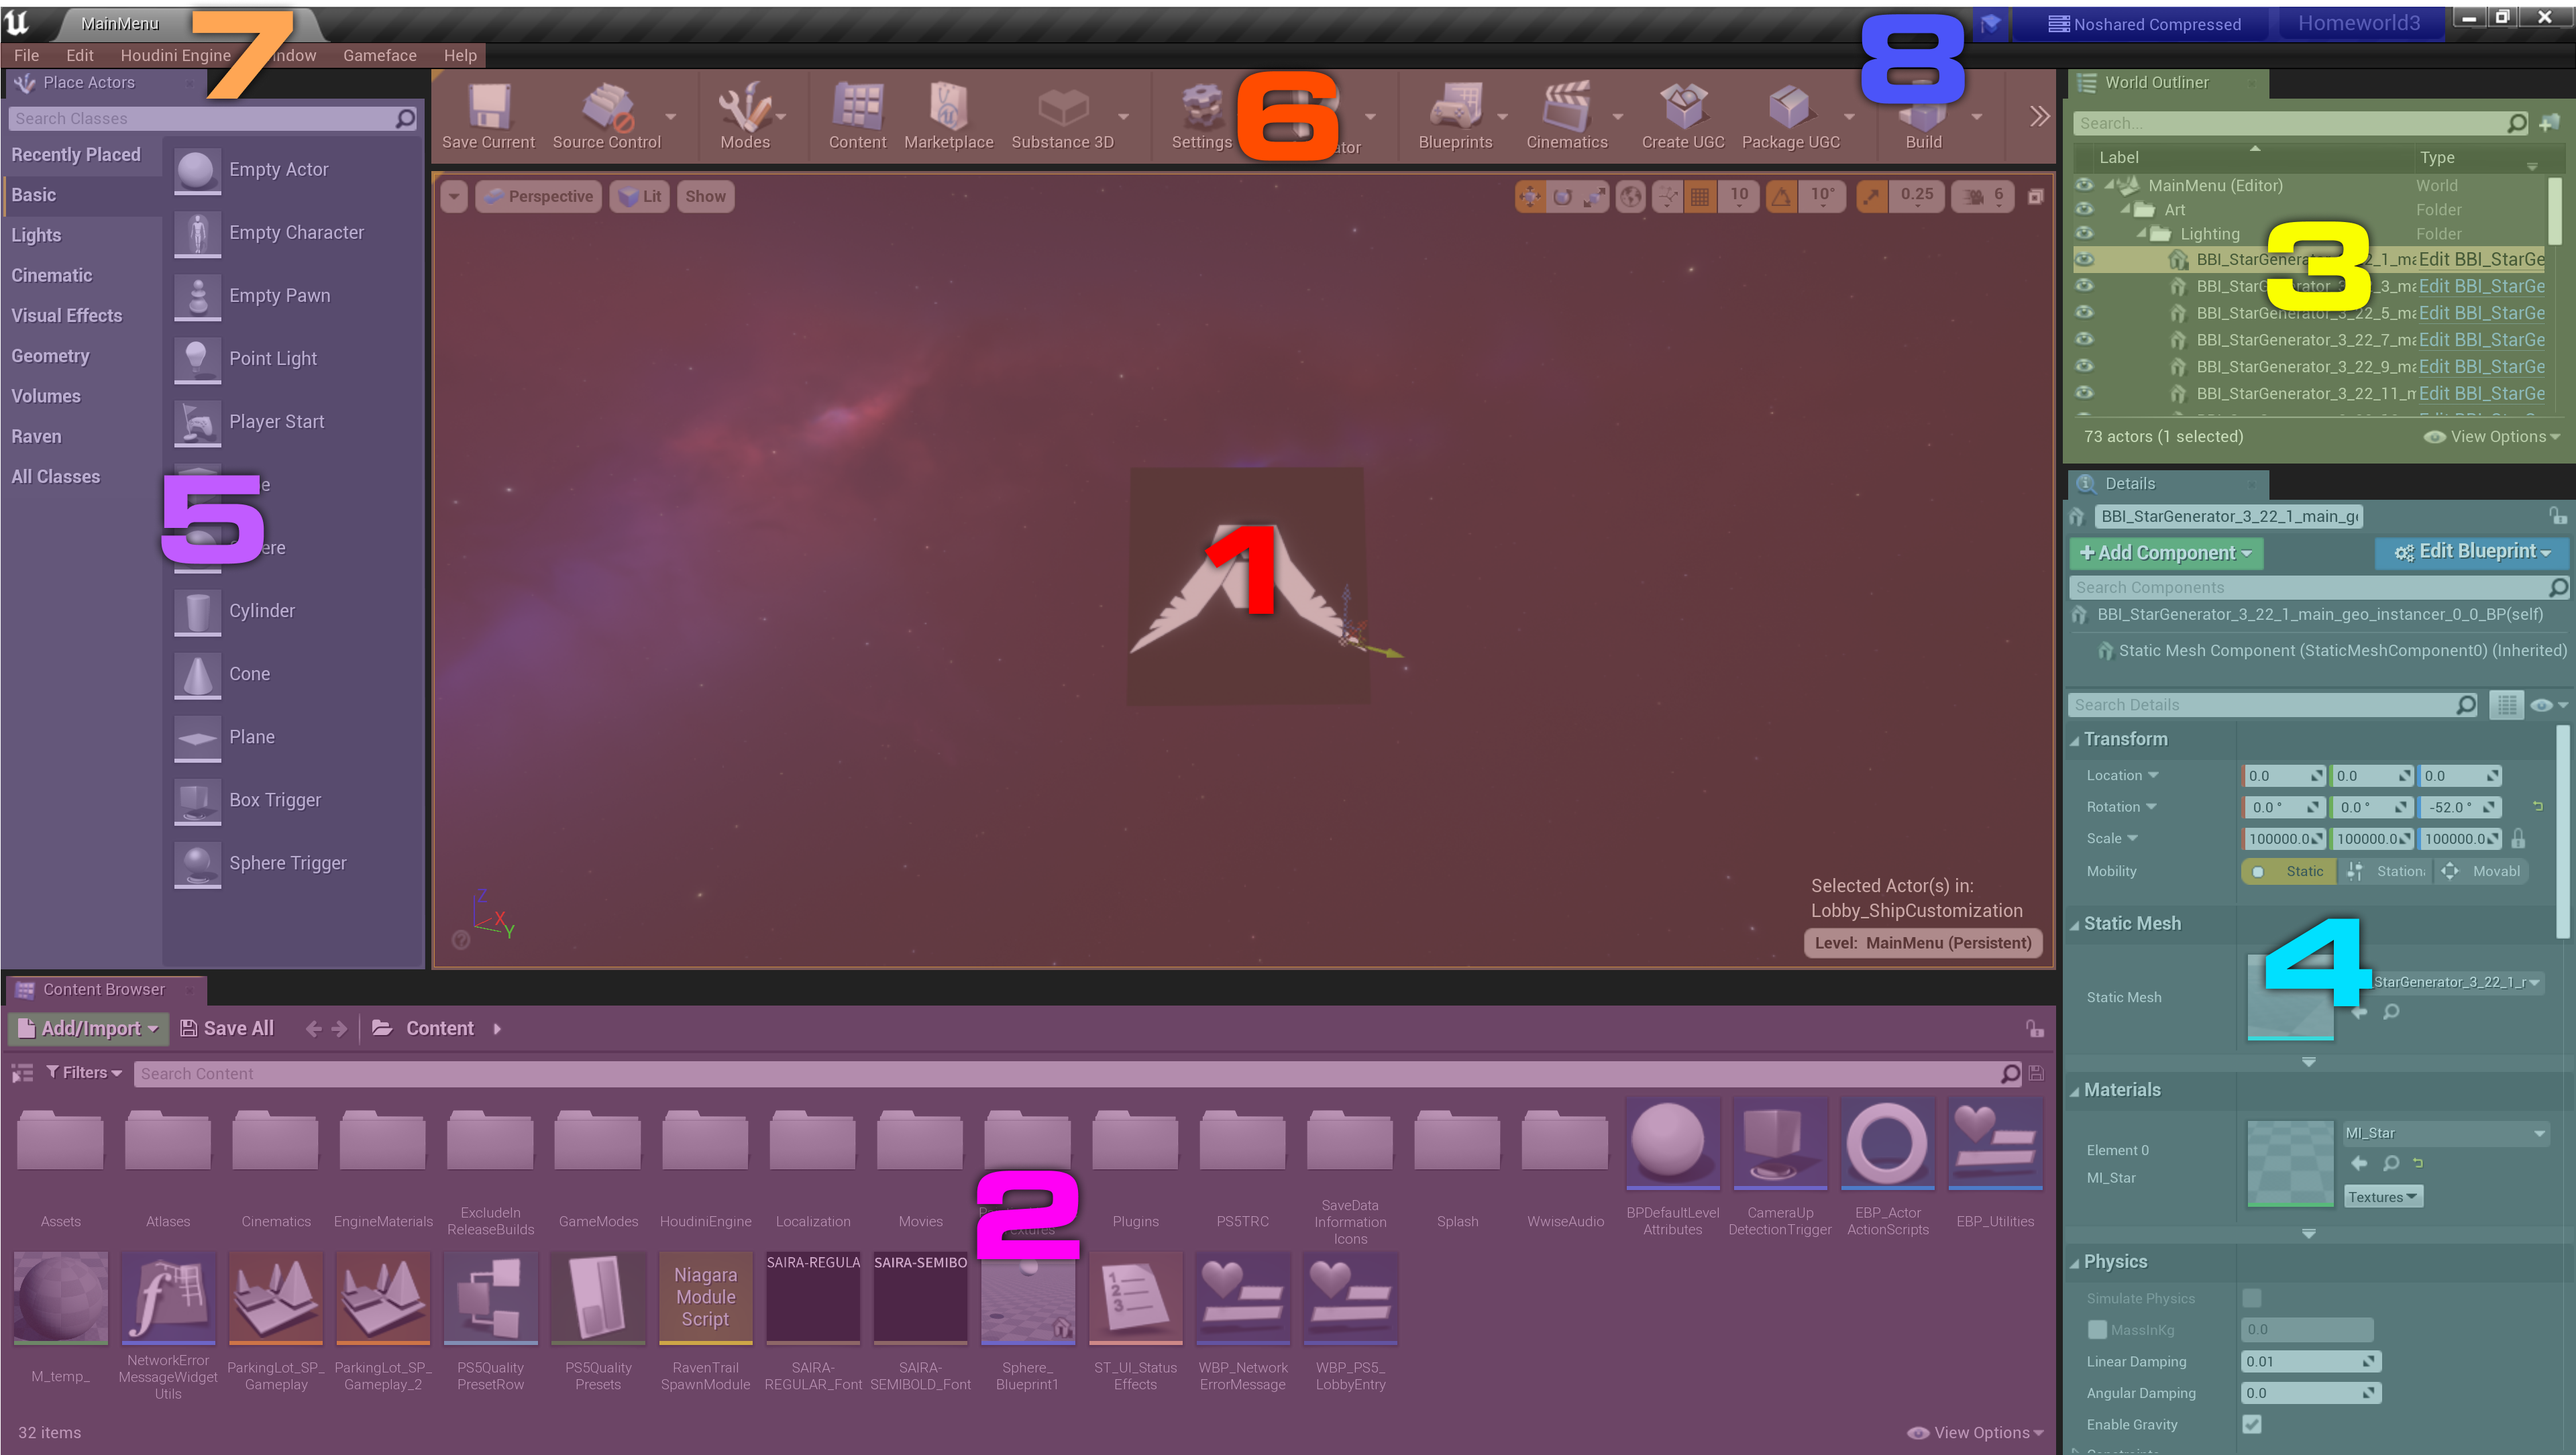2576x1455 pixels.
Task: Toggle visibility of the Lighting folder
Action: point(2084,233)
